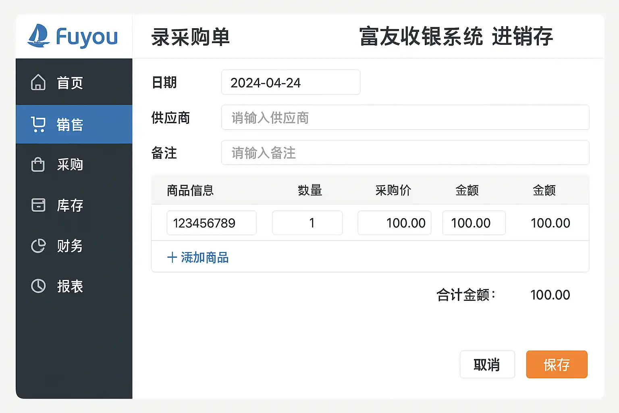Click the shopping cart sales icon
The height and width of the screenshot is (413, 619).
[x=38, y=124]
